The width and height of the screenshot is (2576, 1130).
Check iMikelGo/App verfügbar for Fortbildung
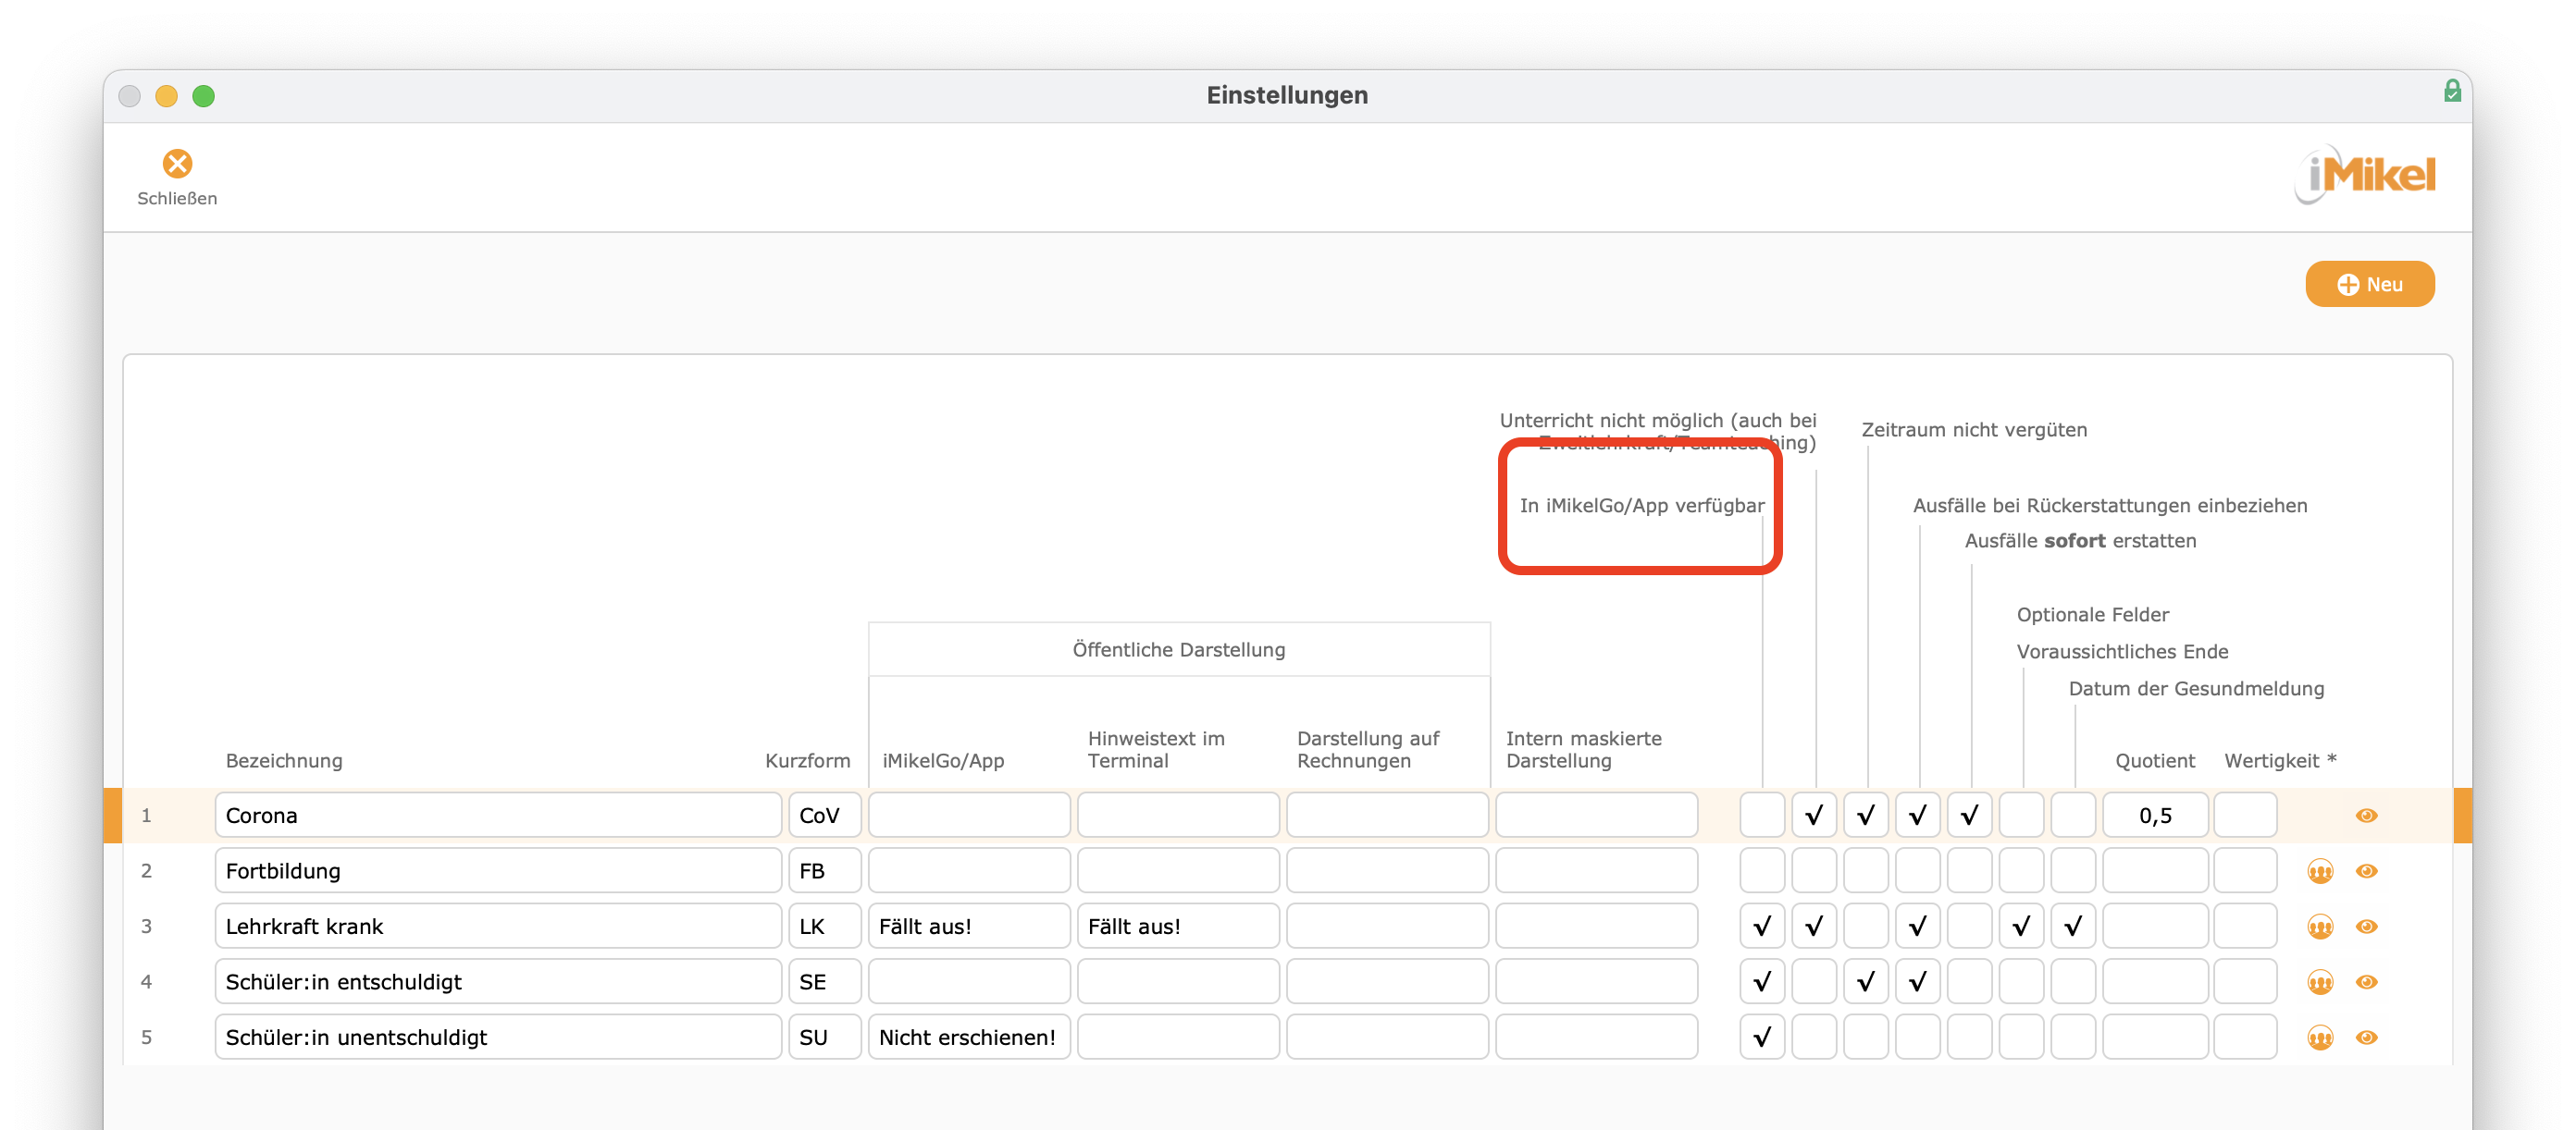[1761, 871]
